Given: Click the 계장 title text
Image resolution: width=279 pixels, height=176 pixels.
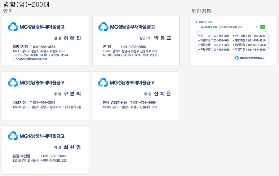Looking at the screenshot, I should (58, 147).
